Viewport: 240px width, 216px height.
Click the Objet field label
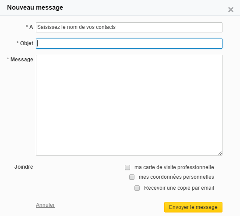pyautogui.click(x=27, y=43)
